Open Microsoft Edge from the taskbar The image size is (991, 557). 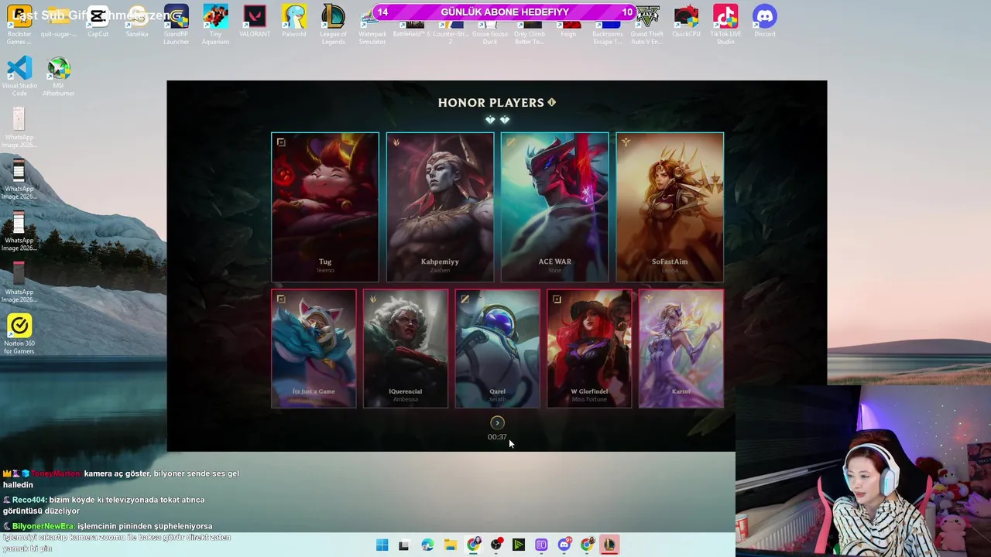pos(427,545)
